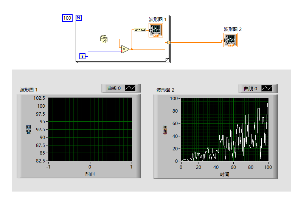Select the random number dice node
This screenshot has height=201, width=298.
(104, 39)
